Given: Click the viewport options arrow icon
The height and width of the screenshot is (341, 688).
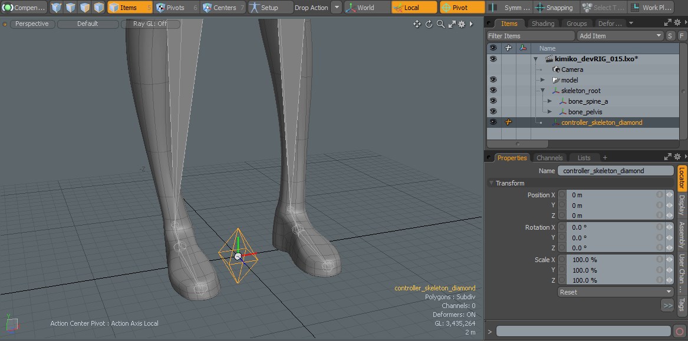Looking at the screenshot, I should (472, 24).
